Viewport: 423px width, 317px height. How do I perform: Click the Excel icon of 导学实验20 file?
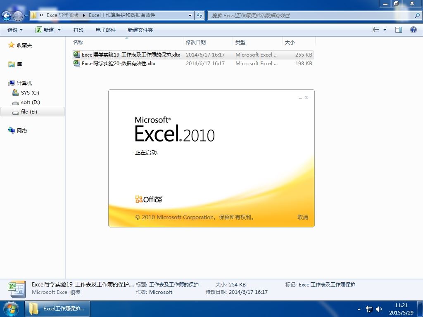coord(76,63)
